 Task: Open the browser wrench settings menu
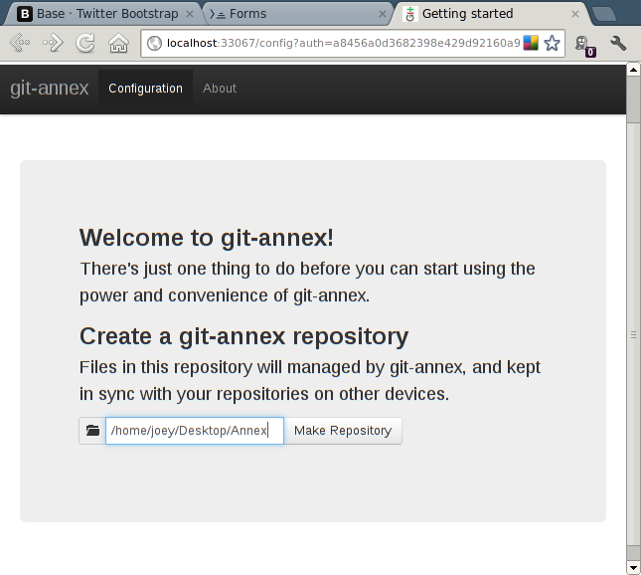tap(618, 43)
